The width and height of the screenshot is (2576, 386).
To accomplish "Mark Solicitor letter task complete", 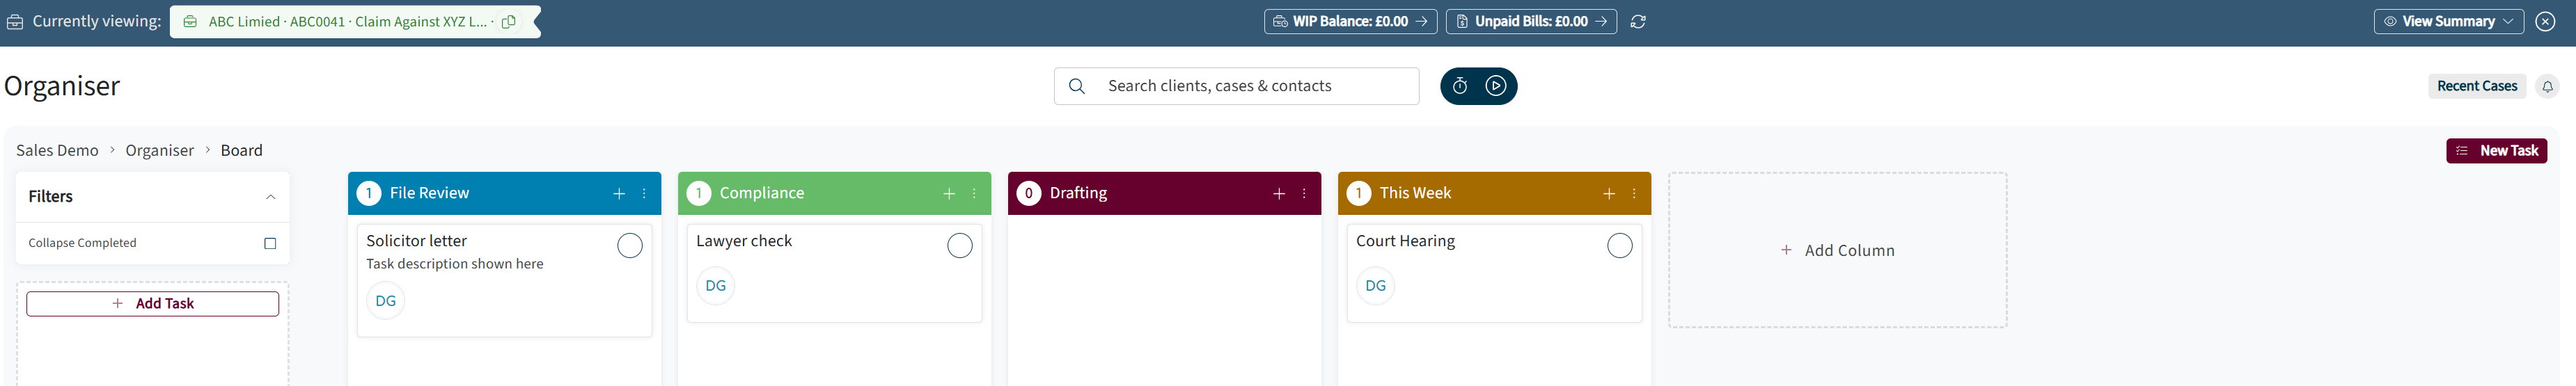I will click(630, 245).
